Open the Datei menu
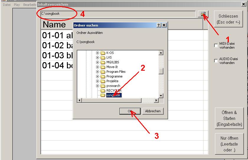This screenshot has width=248, height=160. tap(7, 5)
